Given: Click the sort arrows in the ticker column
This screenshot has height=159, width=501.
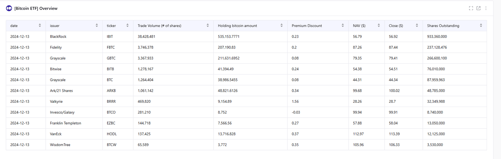Looking at the screenshot, I should pyautogui.click(x=128, y=25).
